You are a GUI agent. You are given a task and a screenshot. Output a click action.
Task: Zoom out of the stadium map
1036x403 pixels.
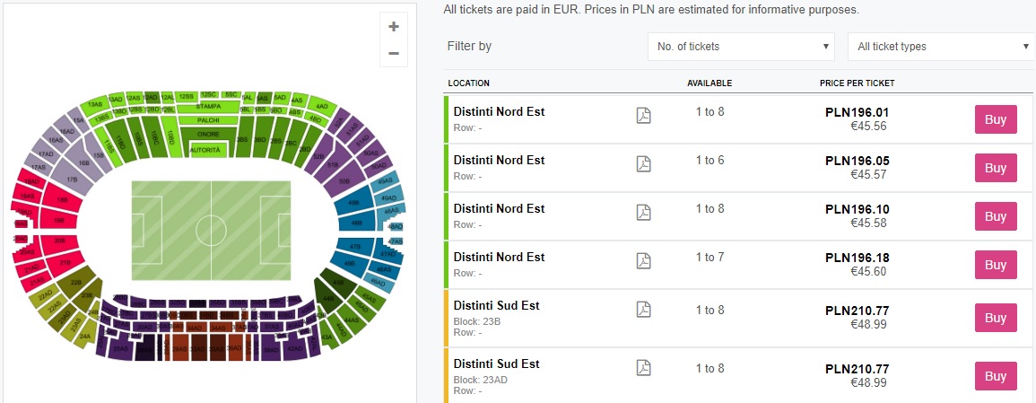(393, 54)
